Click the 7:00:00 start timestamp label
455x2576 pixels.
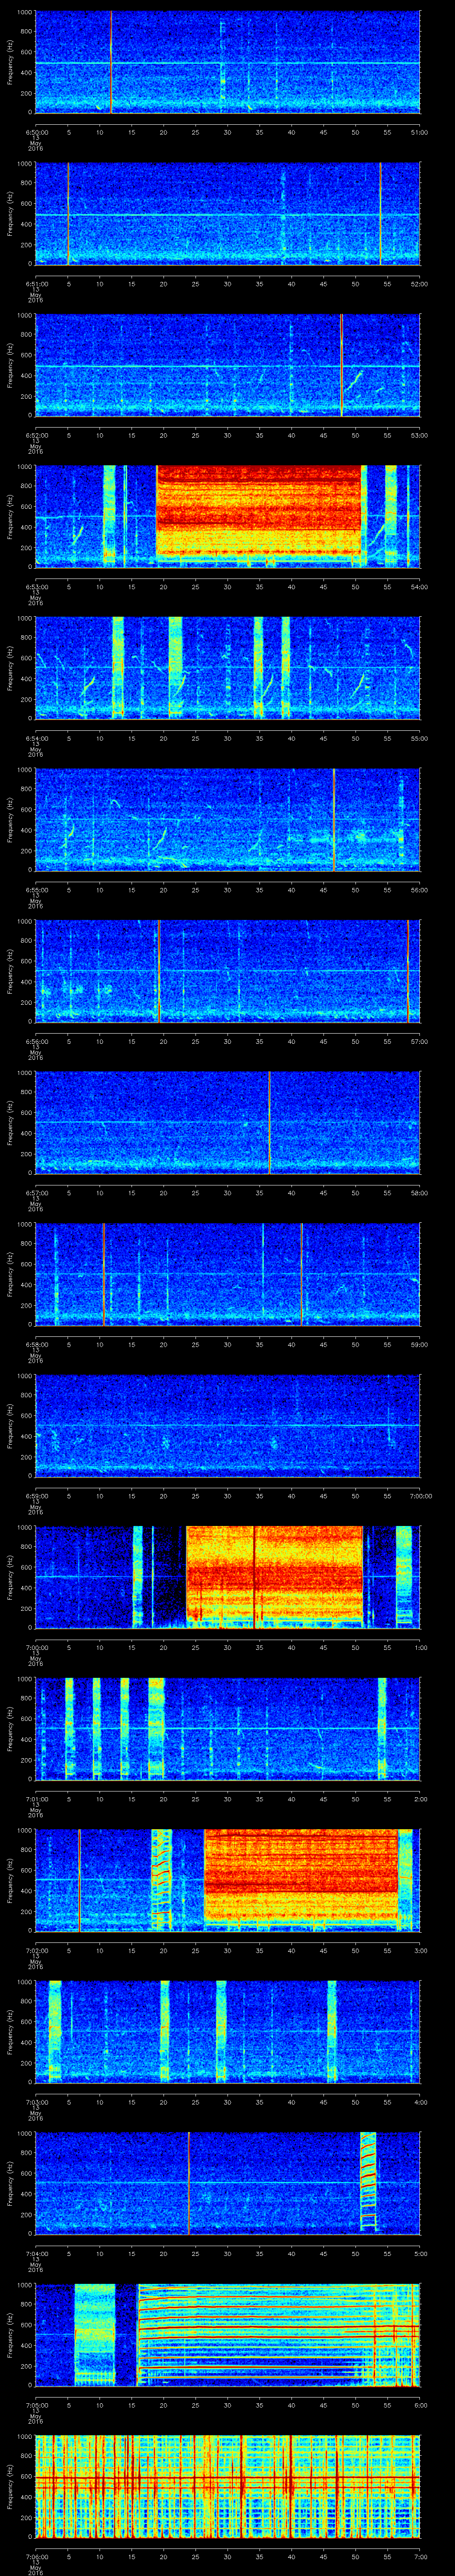(x=36, y=1647)
